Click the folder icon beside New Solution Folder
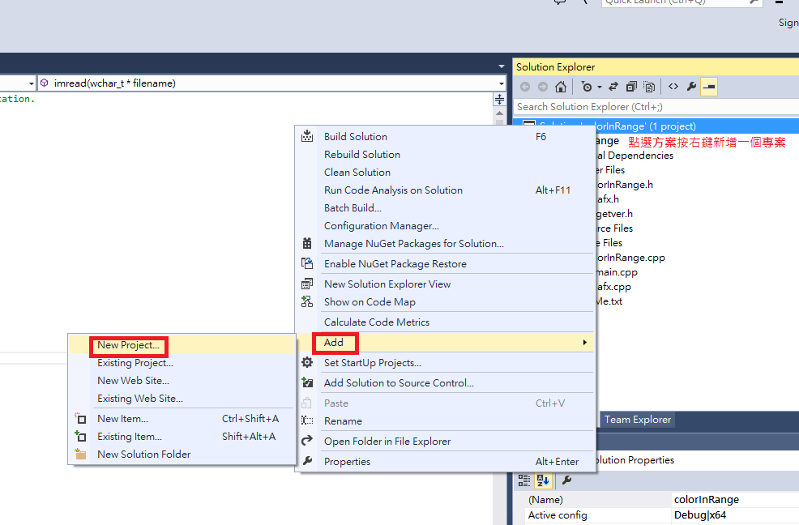The image size is (799, 525). click(x=80, y=454)
